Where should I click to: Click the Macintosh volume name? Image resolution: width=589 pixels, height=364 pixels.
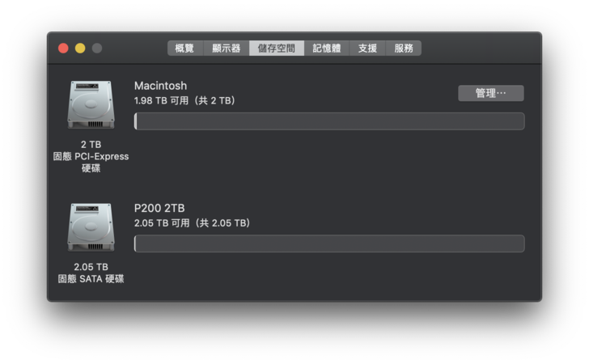(160, 86)
